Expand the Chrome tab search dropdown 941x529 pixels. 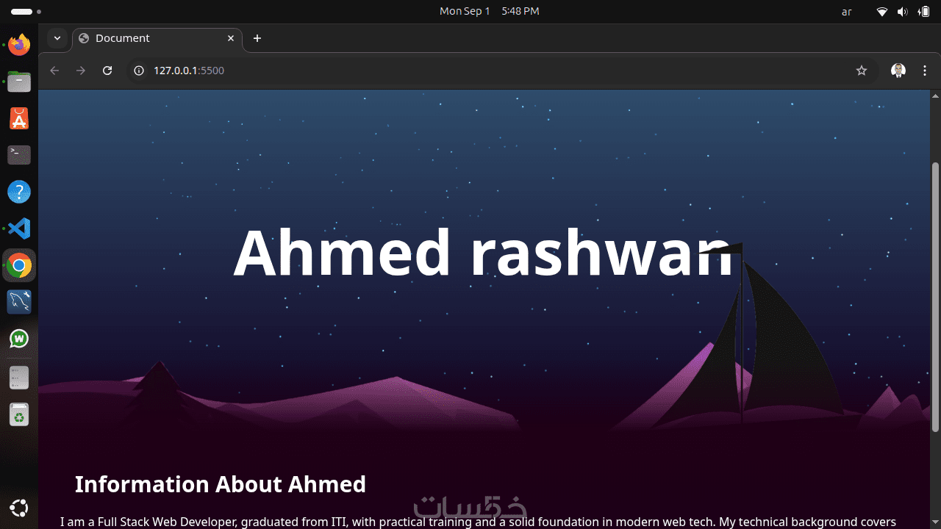[57, 38]
